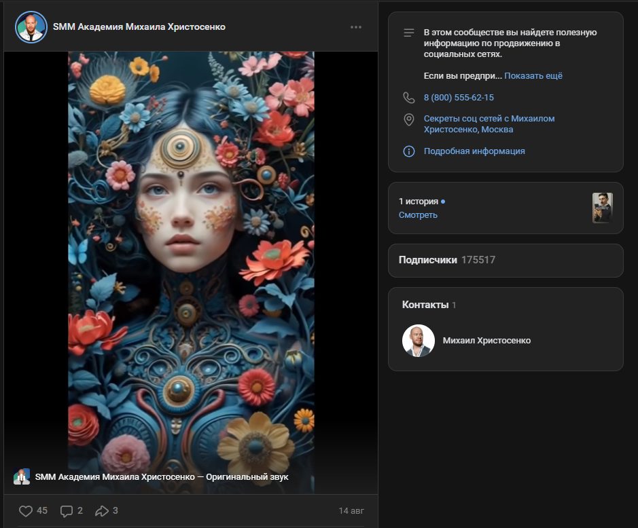The height and width of the screenshot is (528, 638).
Task: Like the post with the heart icon
Action: click(x=26, y=511)
